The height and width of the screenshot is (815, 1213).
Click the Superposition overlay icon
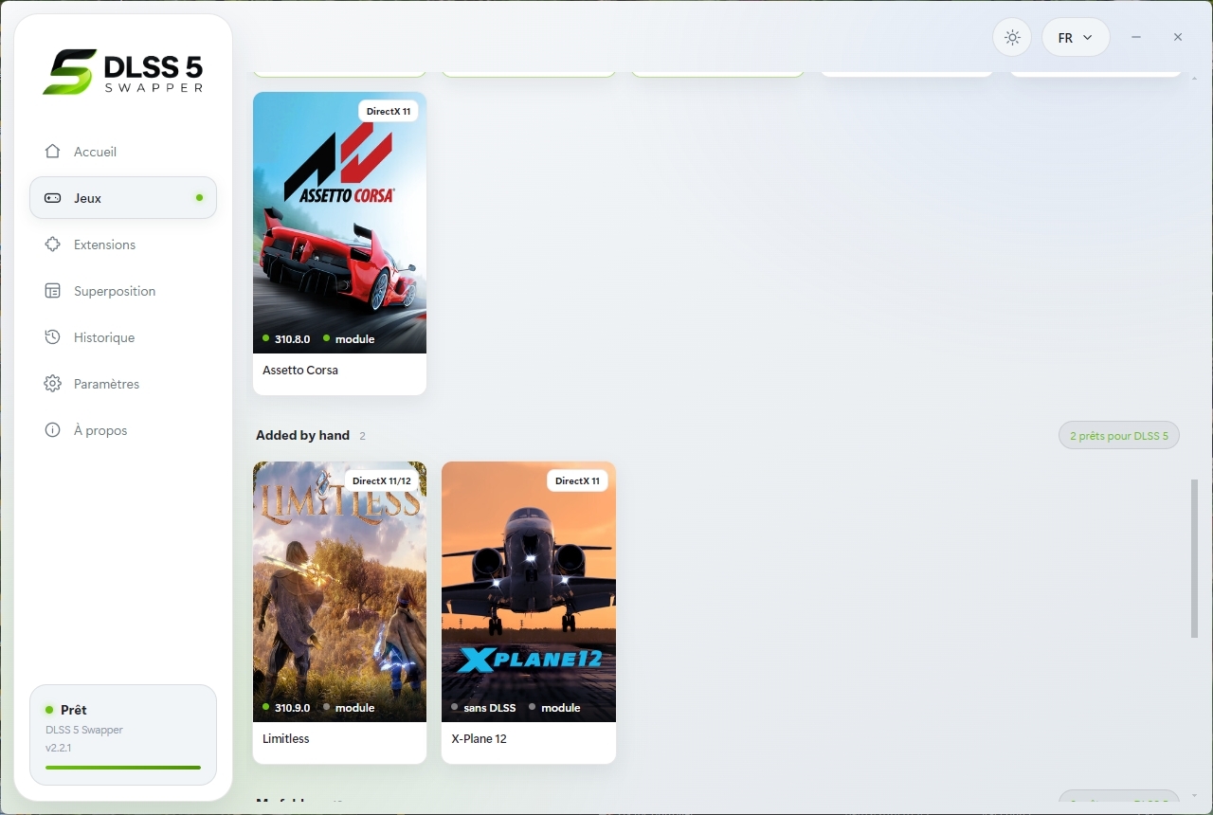(x=53, y=291)
